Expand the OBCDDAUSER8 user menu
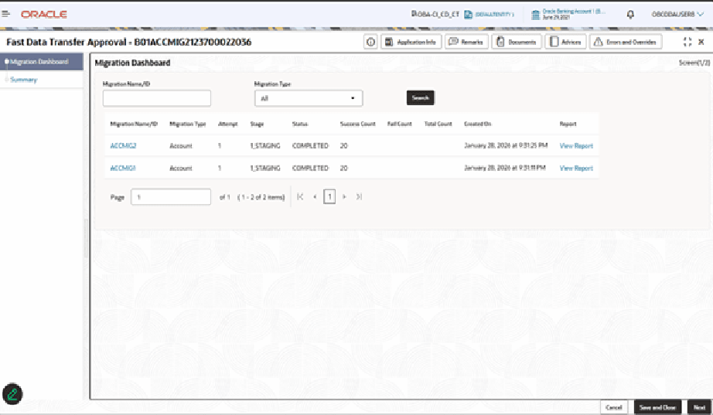The image size is (713, 415). click(677, 15)
